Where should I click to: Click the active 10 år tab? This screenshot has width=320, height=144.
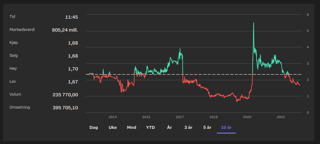point(226,128)
